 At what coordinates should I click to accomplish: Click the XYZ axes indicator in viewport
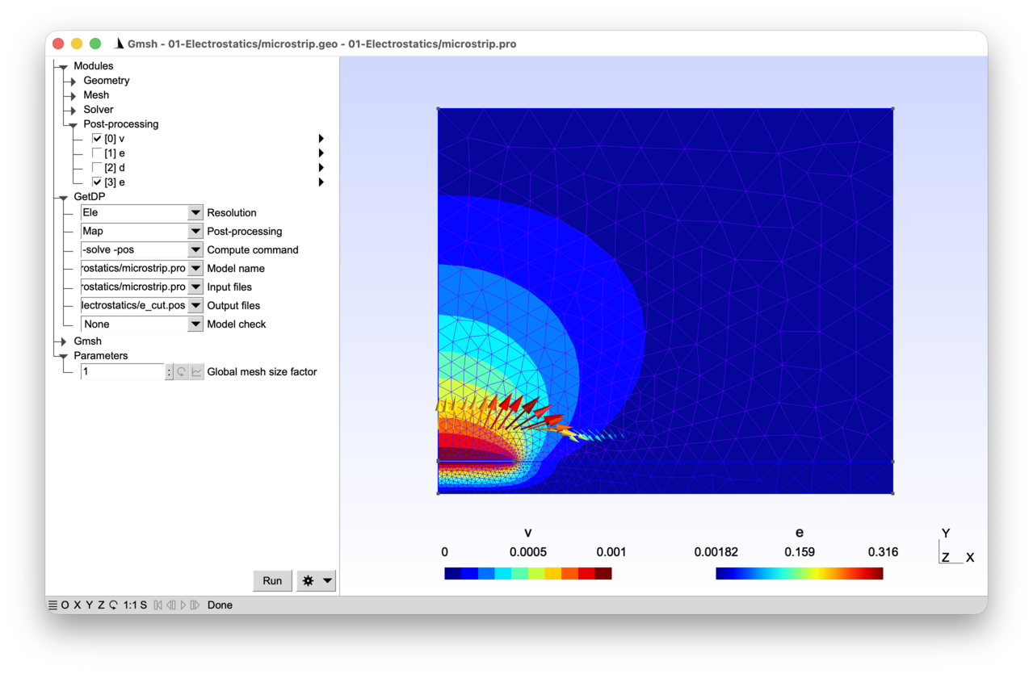pyautogui.click(x=957, y=546)
